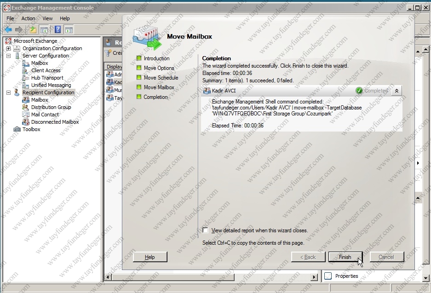
Task: Click the Exchange Management Console title icon
Action: pos(6,8)
